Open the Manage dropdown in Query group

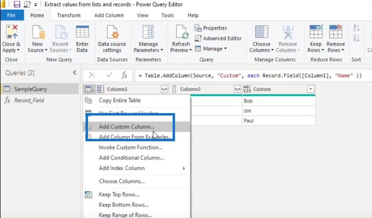(x=211, y=49)
